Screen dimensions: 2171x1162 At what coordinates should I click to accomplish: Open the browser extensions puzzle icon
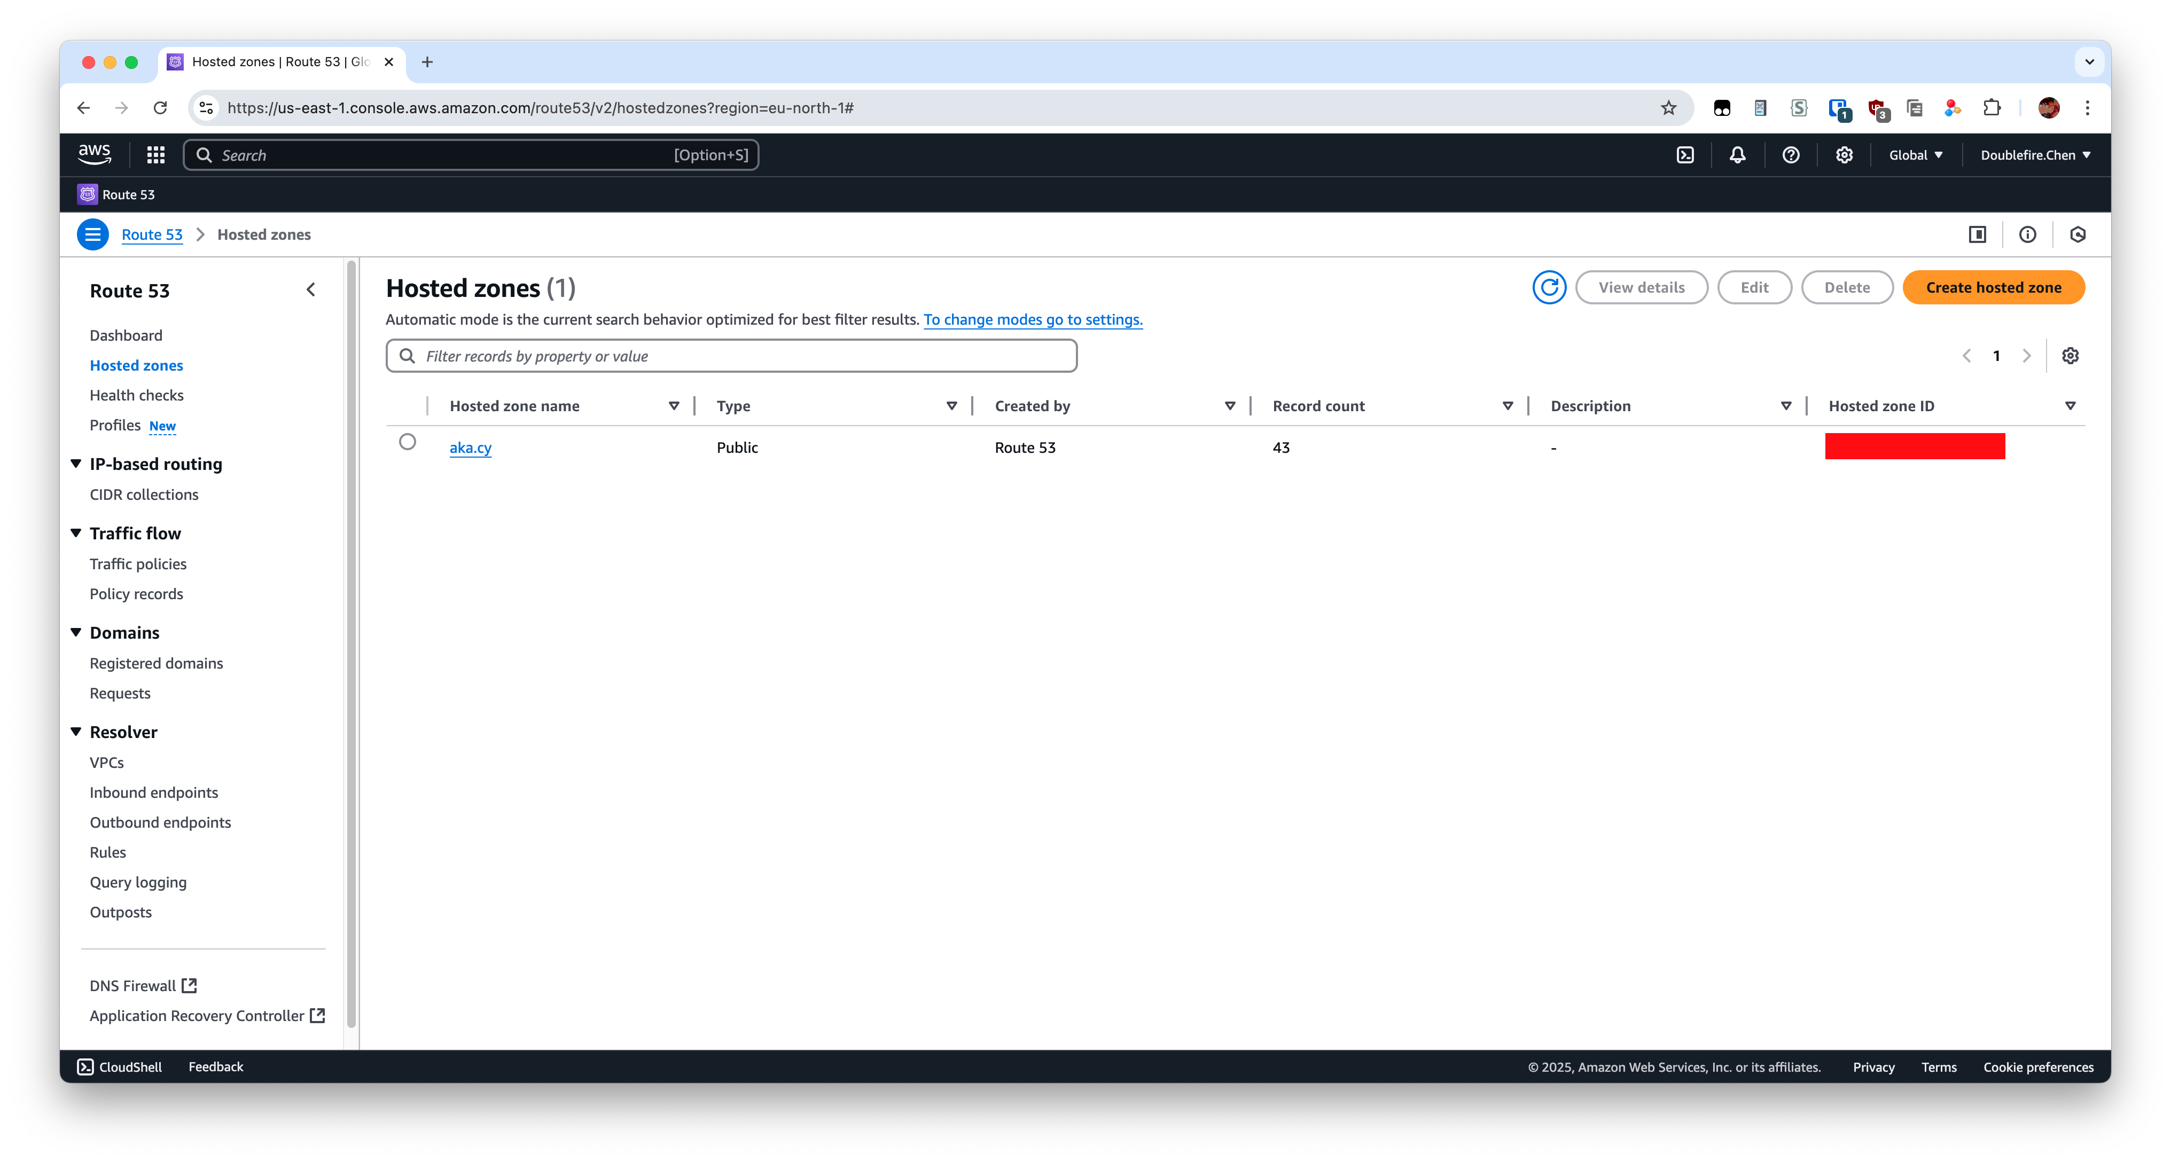tap(1992, 108)
